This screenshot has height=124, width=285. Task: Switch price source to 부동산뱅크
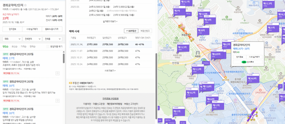tap(145, 31)
